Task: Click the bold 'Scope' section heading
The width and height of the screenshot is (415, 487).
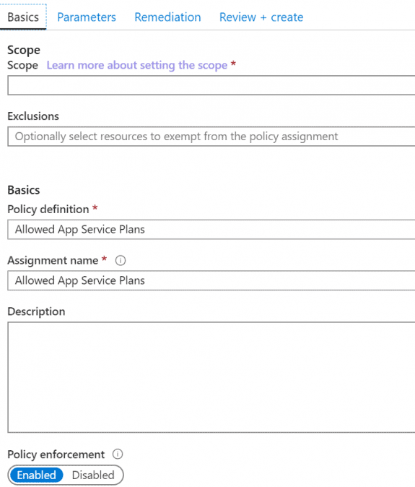Action: tap(24, 50)
